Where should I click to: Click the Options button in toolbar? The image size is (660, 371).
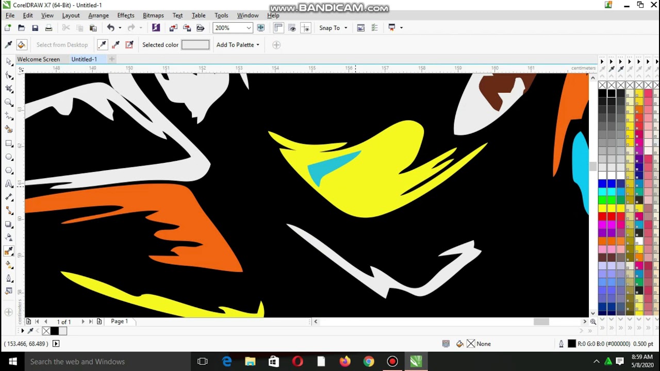[x=375, y=28]
